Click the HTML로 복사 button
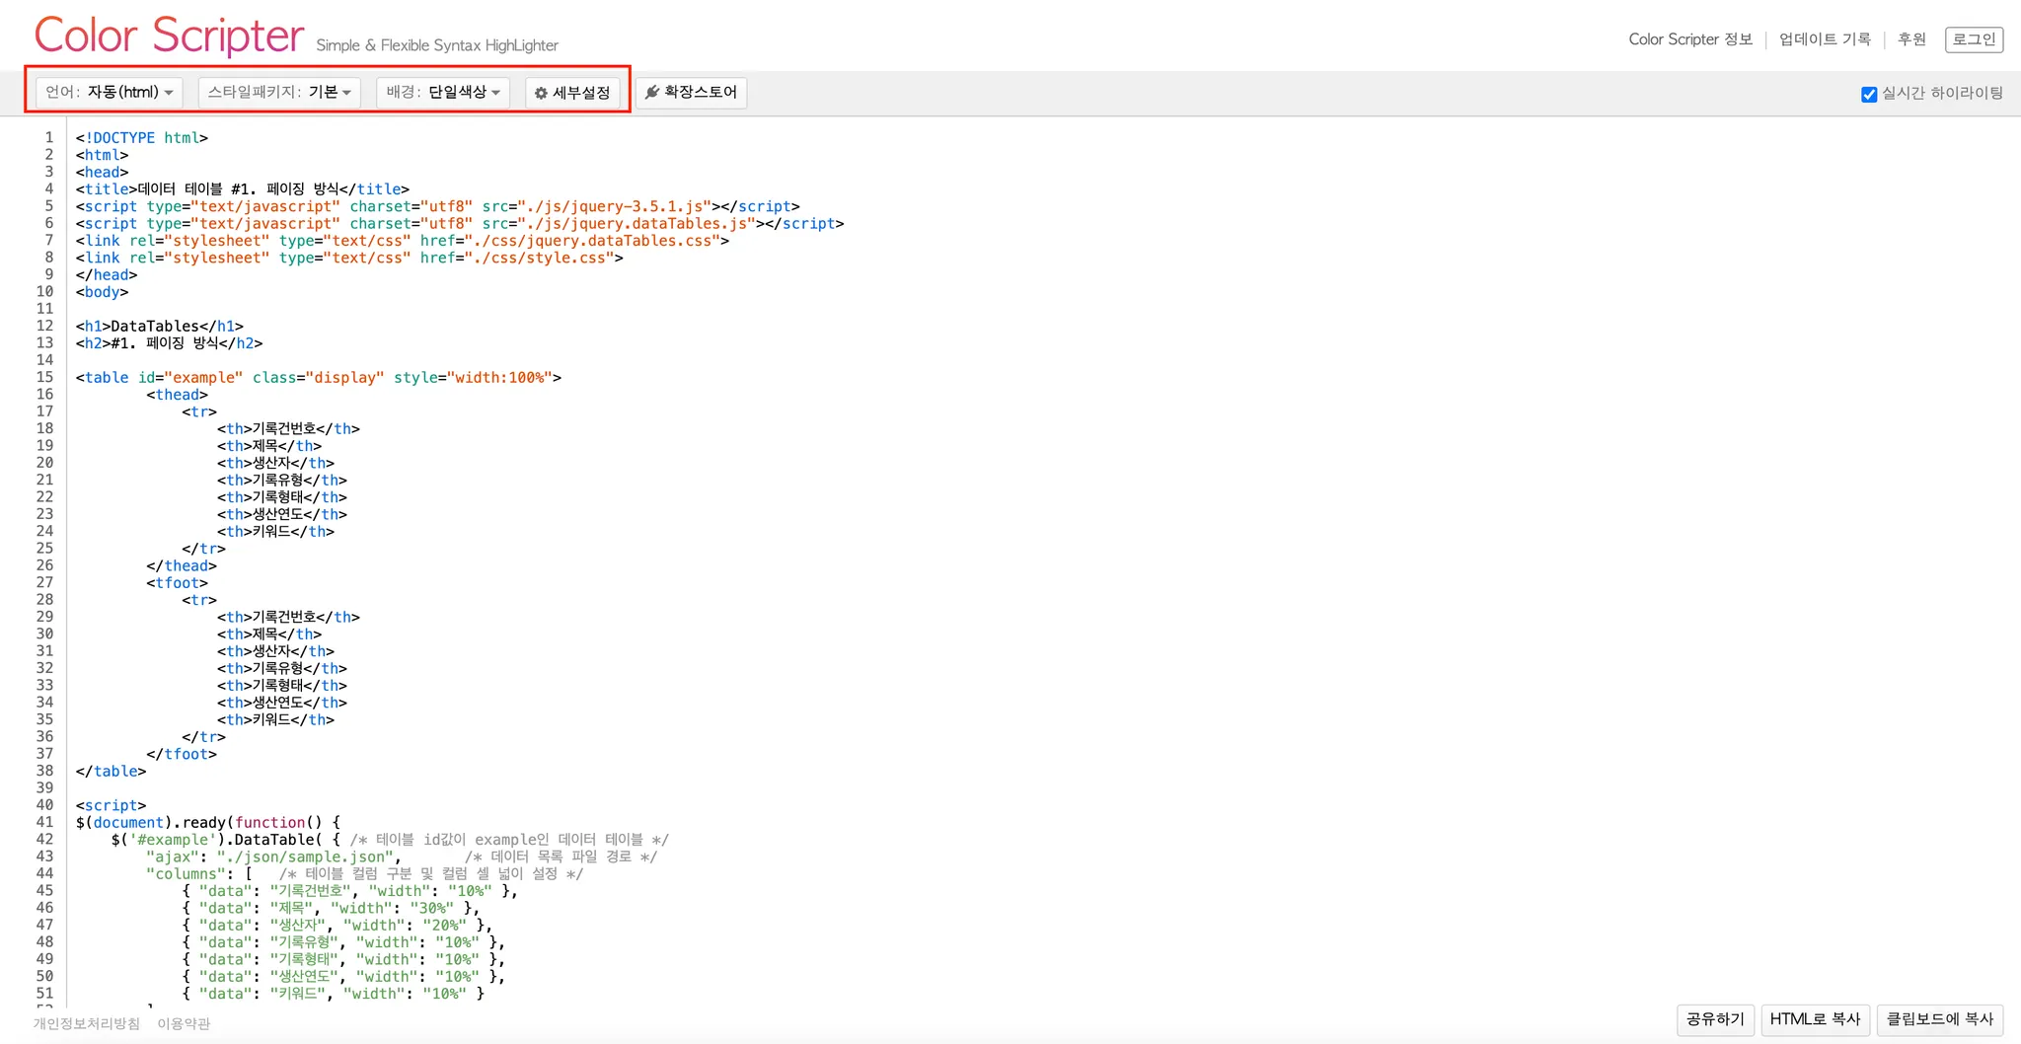Screen dimensions: 2021x1044 (x=1815, y=1019)
